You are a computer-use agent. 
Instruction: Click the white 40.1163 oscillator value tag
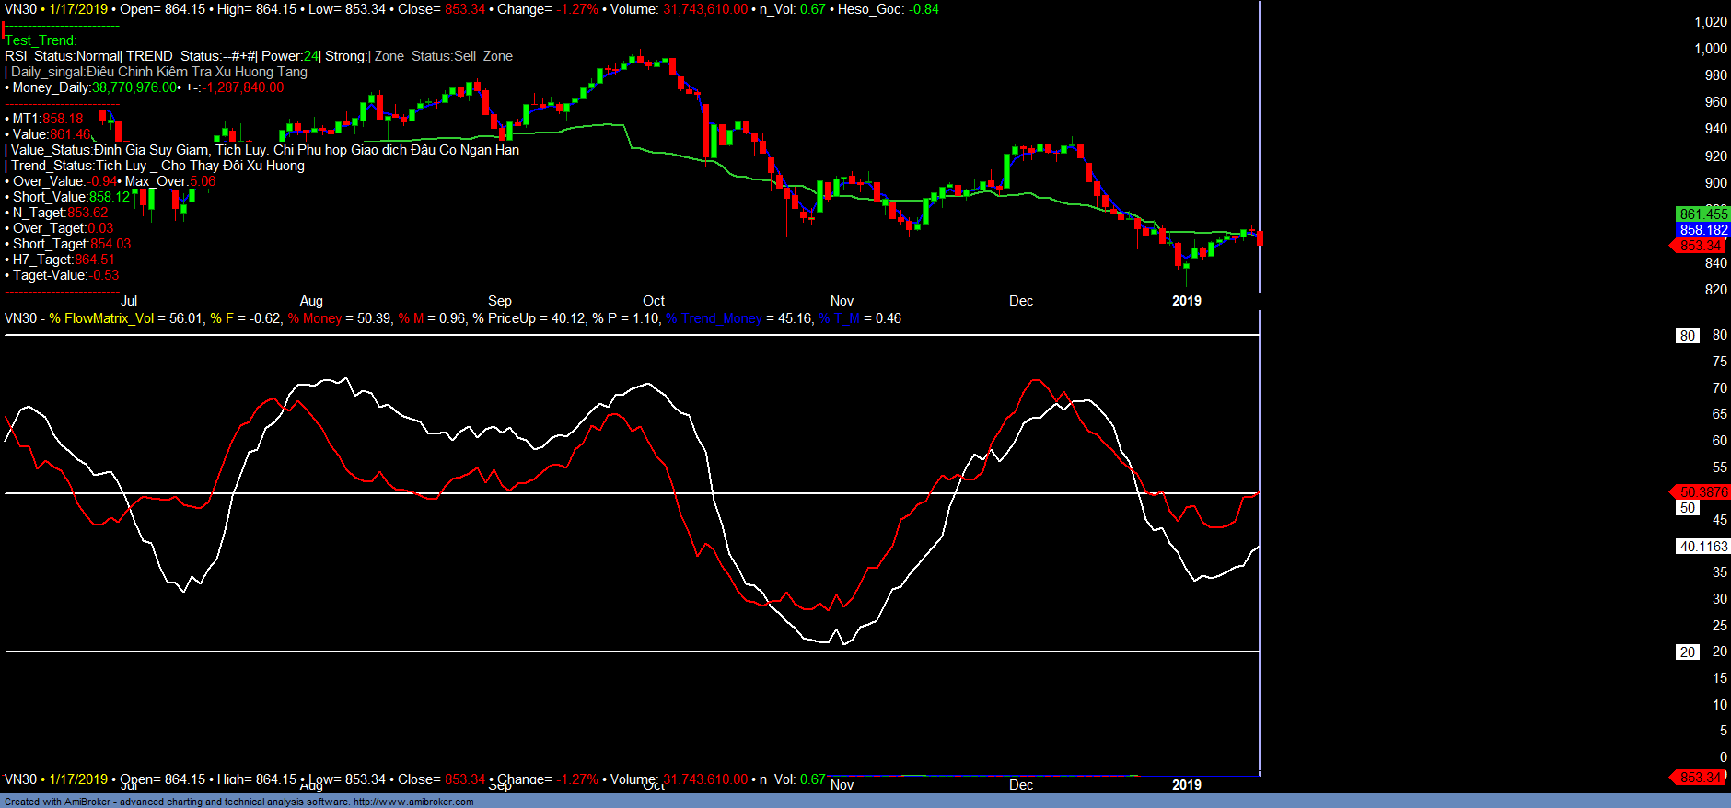(1702, 547)
